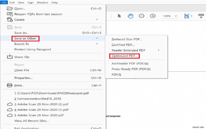Open the View menu
This screenshot has height=129, width=206.
[x=21, y=2]
